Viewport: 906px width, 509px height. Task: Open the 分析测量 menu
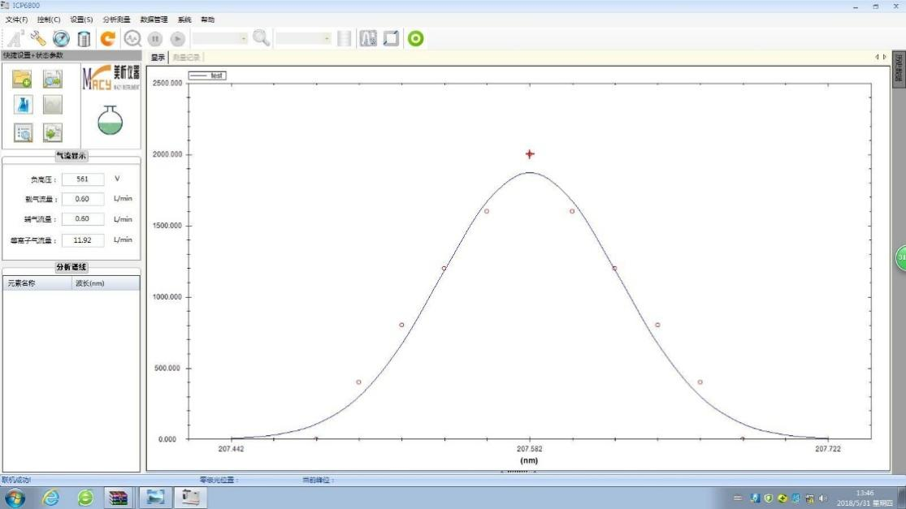(116, 19)
